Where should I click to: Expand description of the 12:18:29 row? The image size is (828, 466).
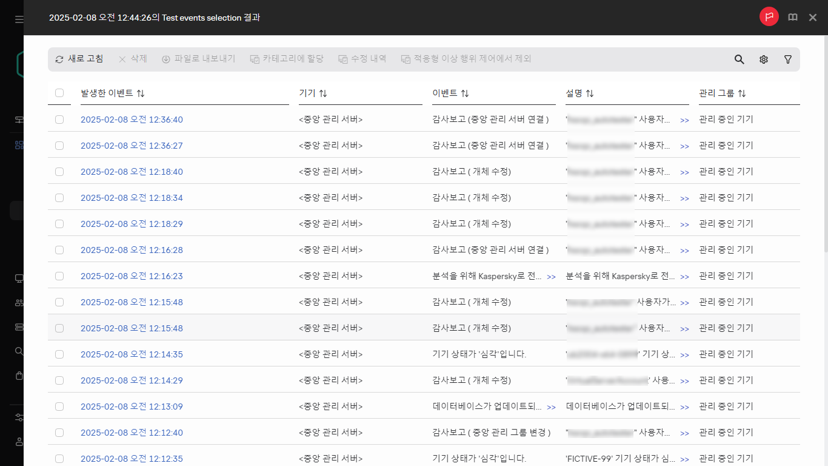tap(684, 225)
